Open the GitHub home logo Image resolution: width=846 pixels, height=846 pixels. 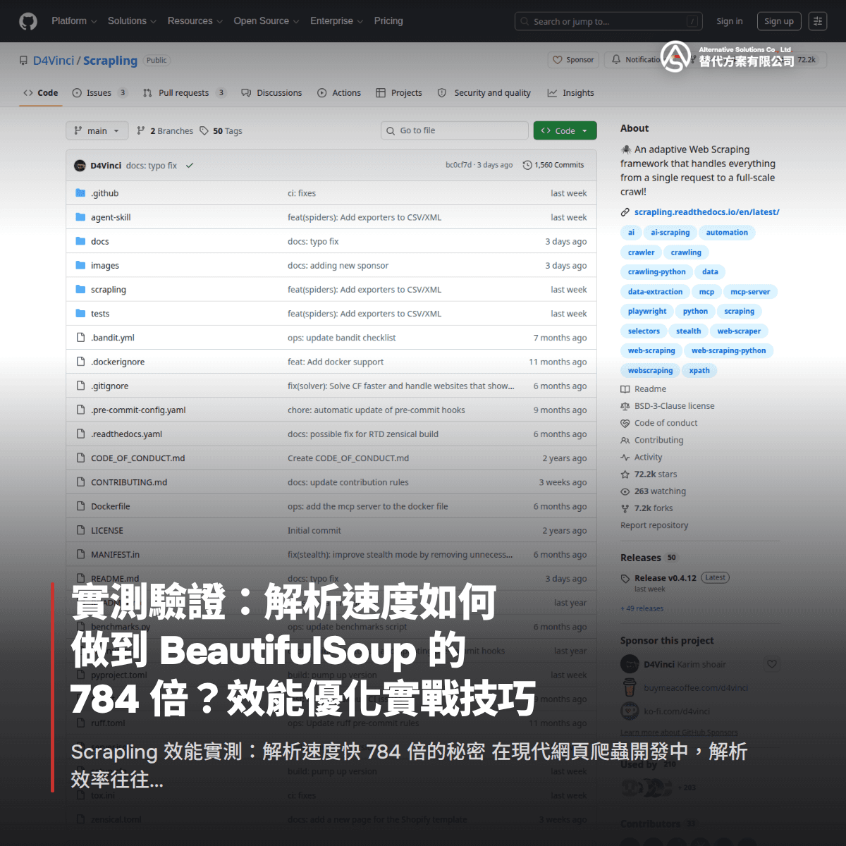tap(28, 21)
